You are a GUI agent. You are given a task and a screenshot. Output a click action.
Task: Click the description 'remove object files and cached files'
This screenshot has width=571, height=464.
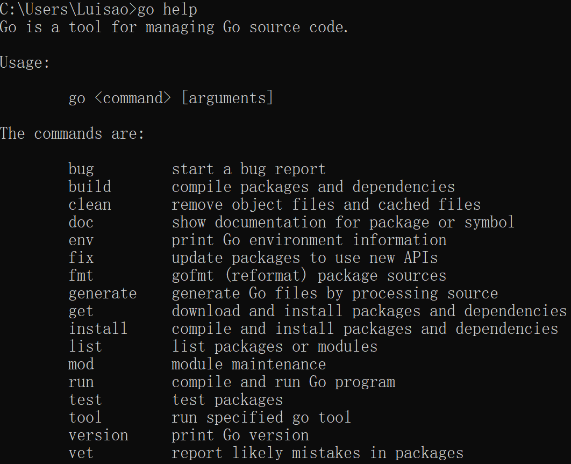pyautogui.click(x=326, y=205)
